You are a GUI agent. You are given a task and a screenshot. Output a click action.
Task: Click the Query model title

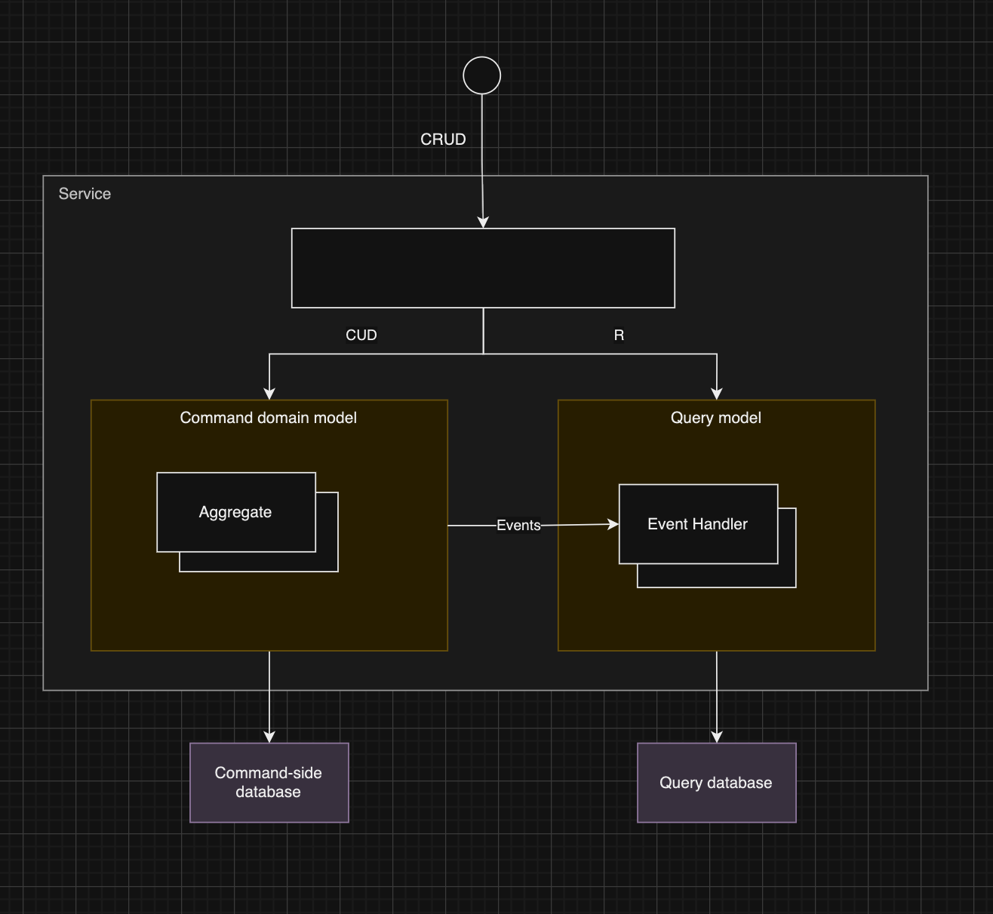click(x=715, y=418)
